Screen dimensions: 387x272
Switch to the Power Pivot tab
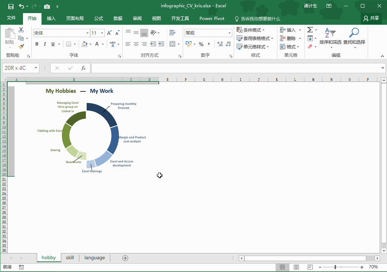[212, 19]
